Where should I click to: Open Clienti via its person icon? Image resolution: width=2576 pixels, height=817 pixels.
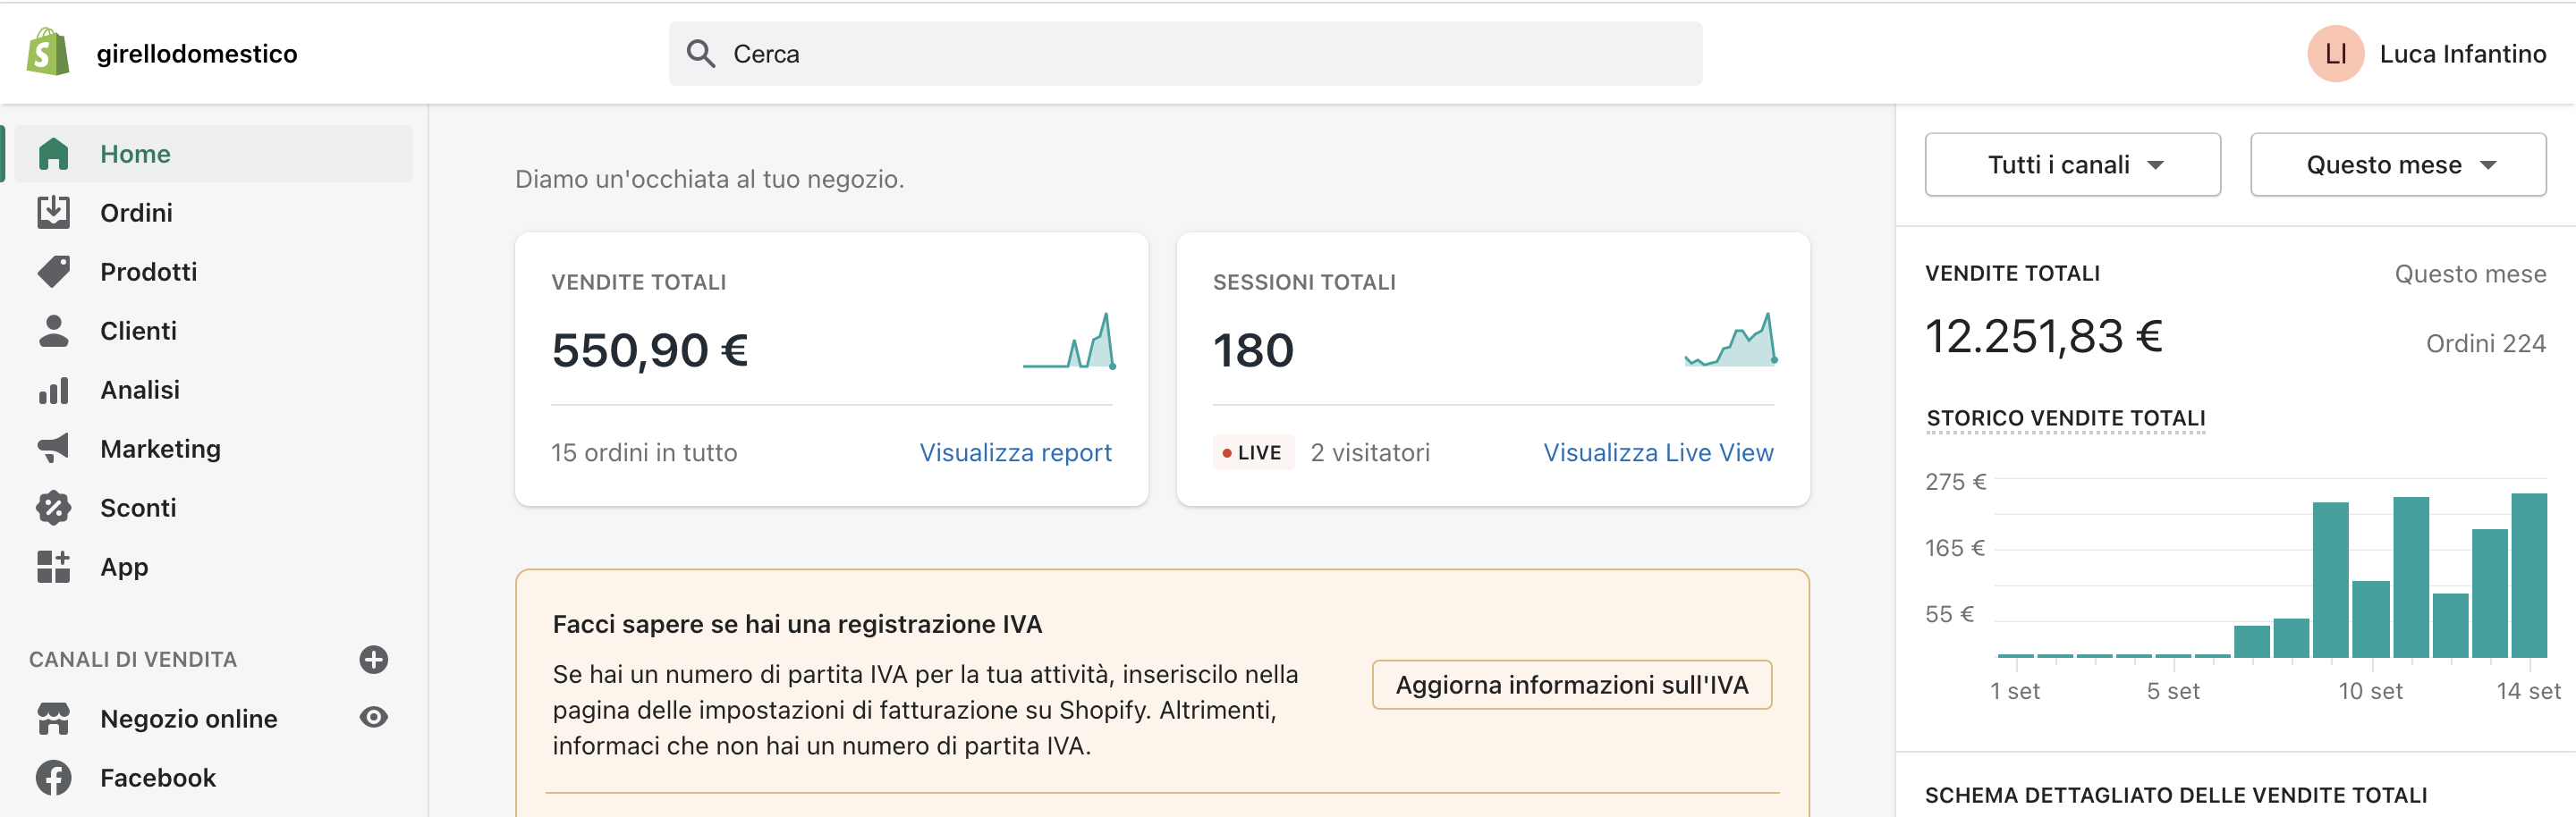click(53, 331)
